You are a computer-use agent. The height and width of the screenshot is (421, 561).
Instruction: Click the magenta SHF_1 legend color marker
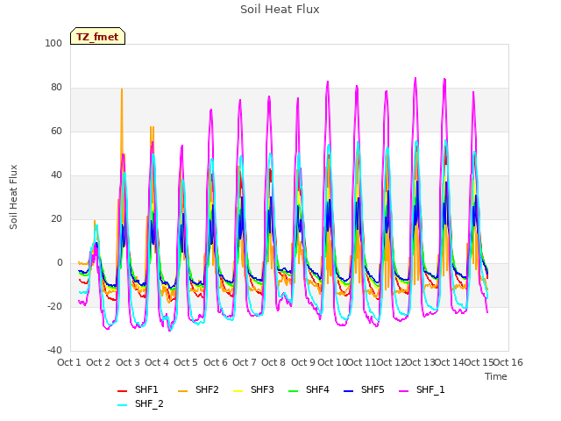pos(403,391)
